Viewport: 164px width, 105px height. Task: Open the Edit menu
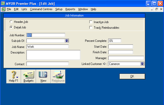click(16, 9)
